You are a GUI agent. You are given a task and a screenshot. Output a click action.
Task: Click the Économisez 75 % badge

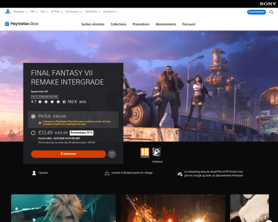[81, 133]
